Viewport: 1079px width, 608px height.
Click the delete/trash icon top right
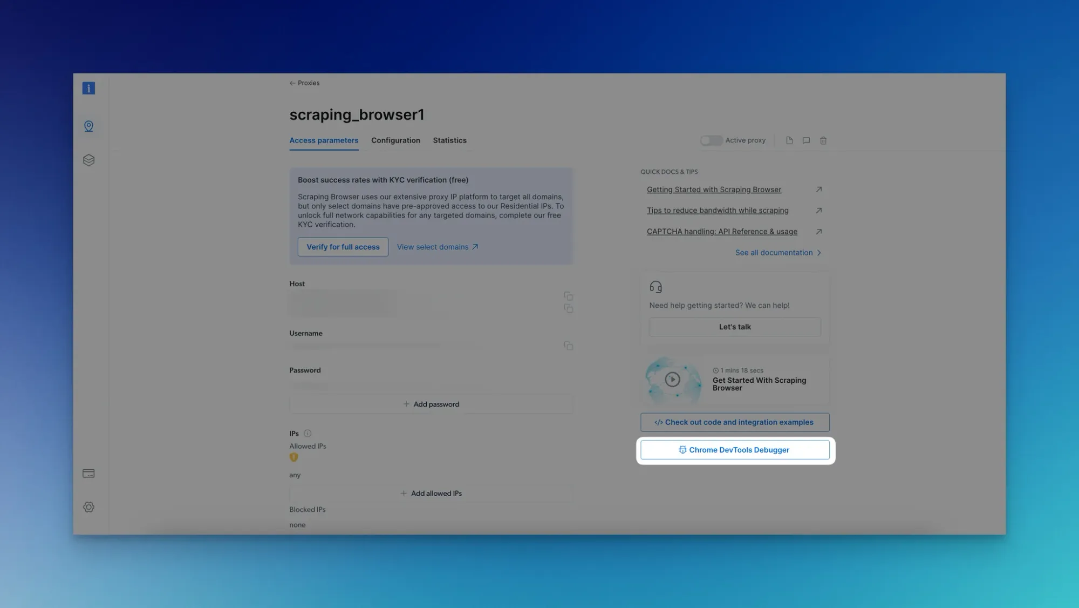tap(823, 140)
